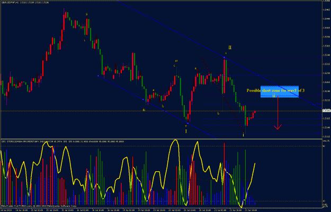Click the '20 Jul 10:00' time axis label
The height and width of the screenshot is (212, 331).
pyautogui.click(x=189, y=210)
